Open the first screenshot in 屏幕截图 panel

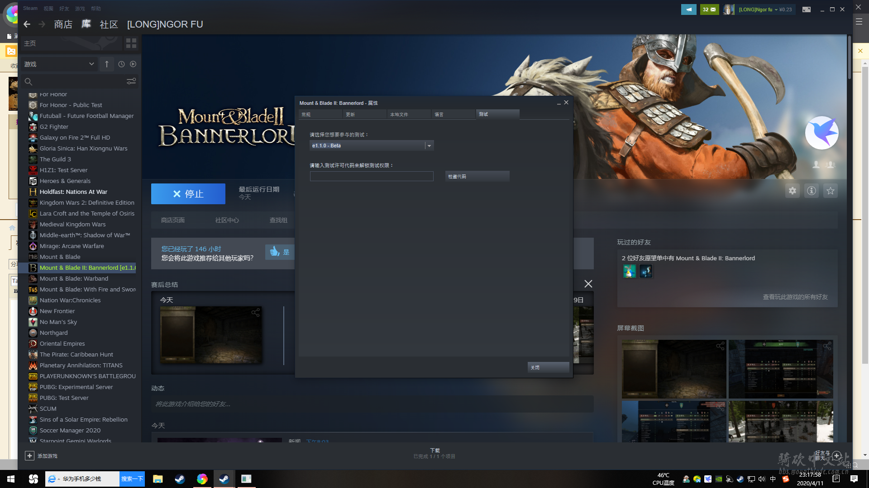click(674, 369)
